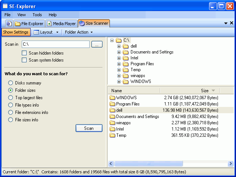Screen dimensions: 236x177
Task: Click the WINDOWS folder icon in tree
Action: point(125,81)
